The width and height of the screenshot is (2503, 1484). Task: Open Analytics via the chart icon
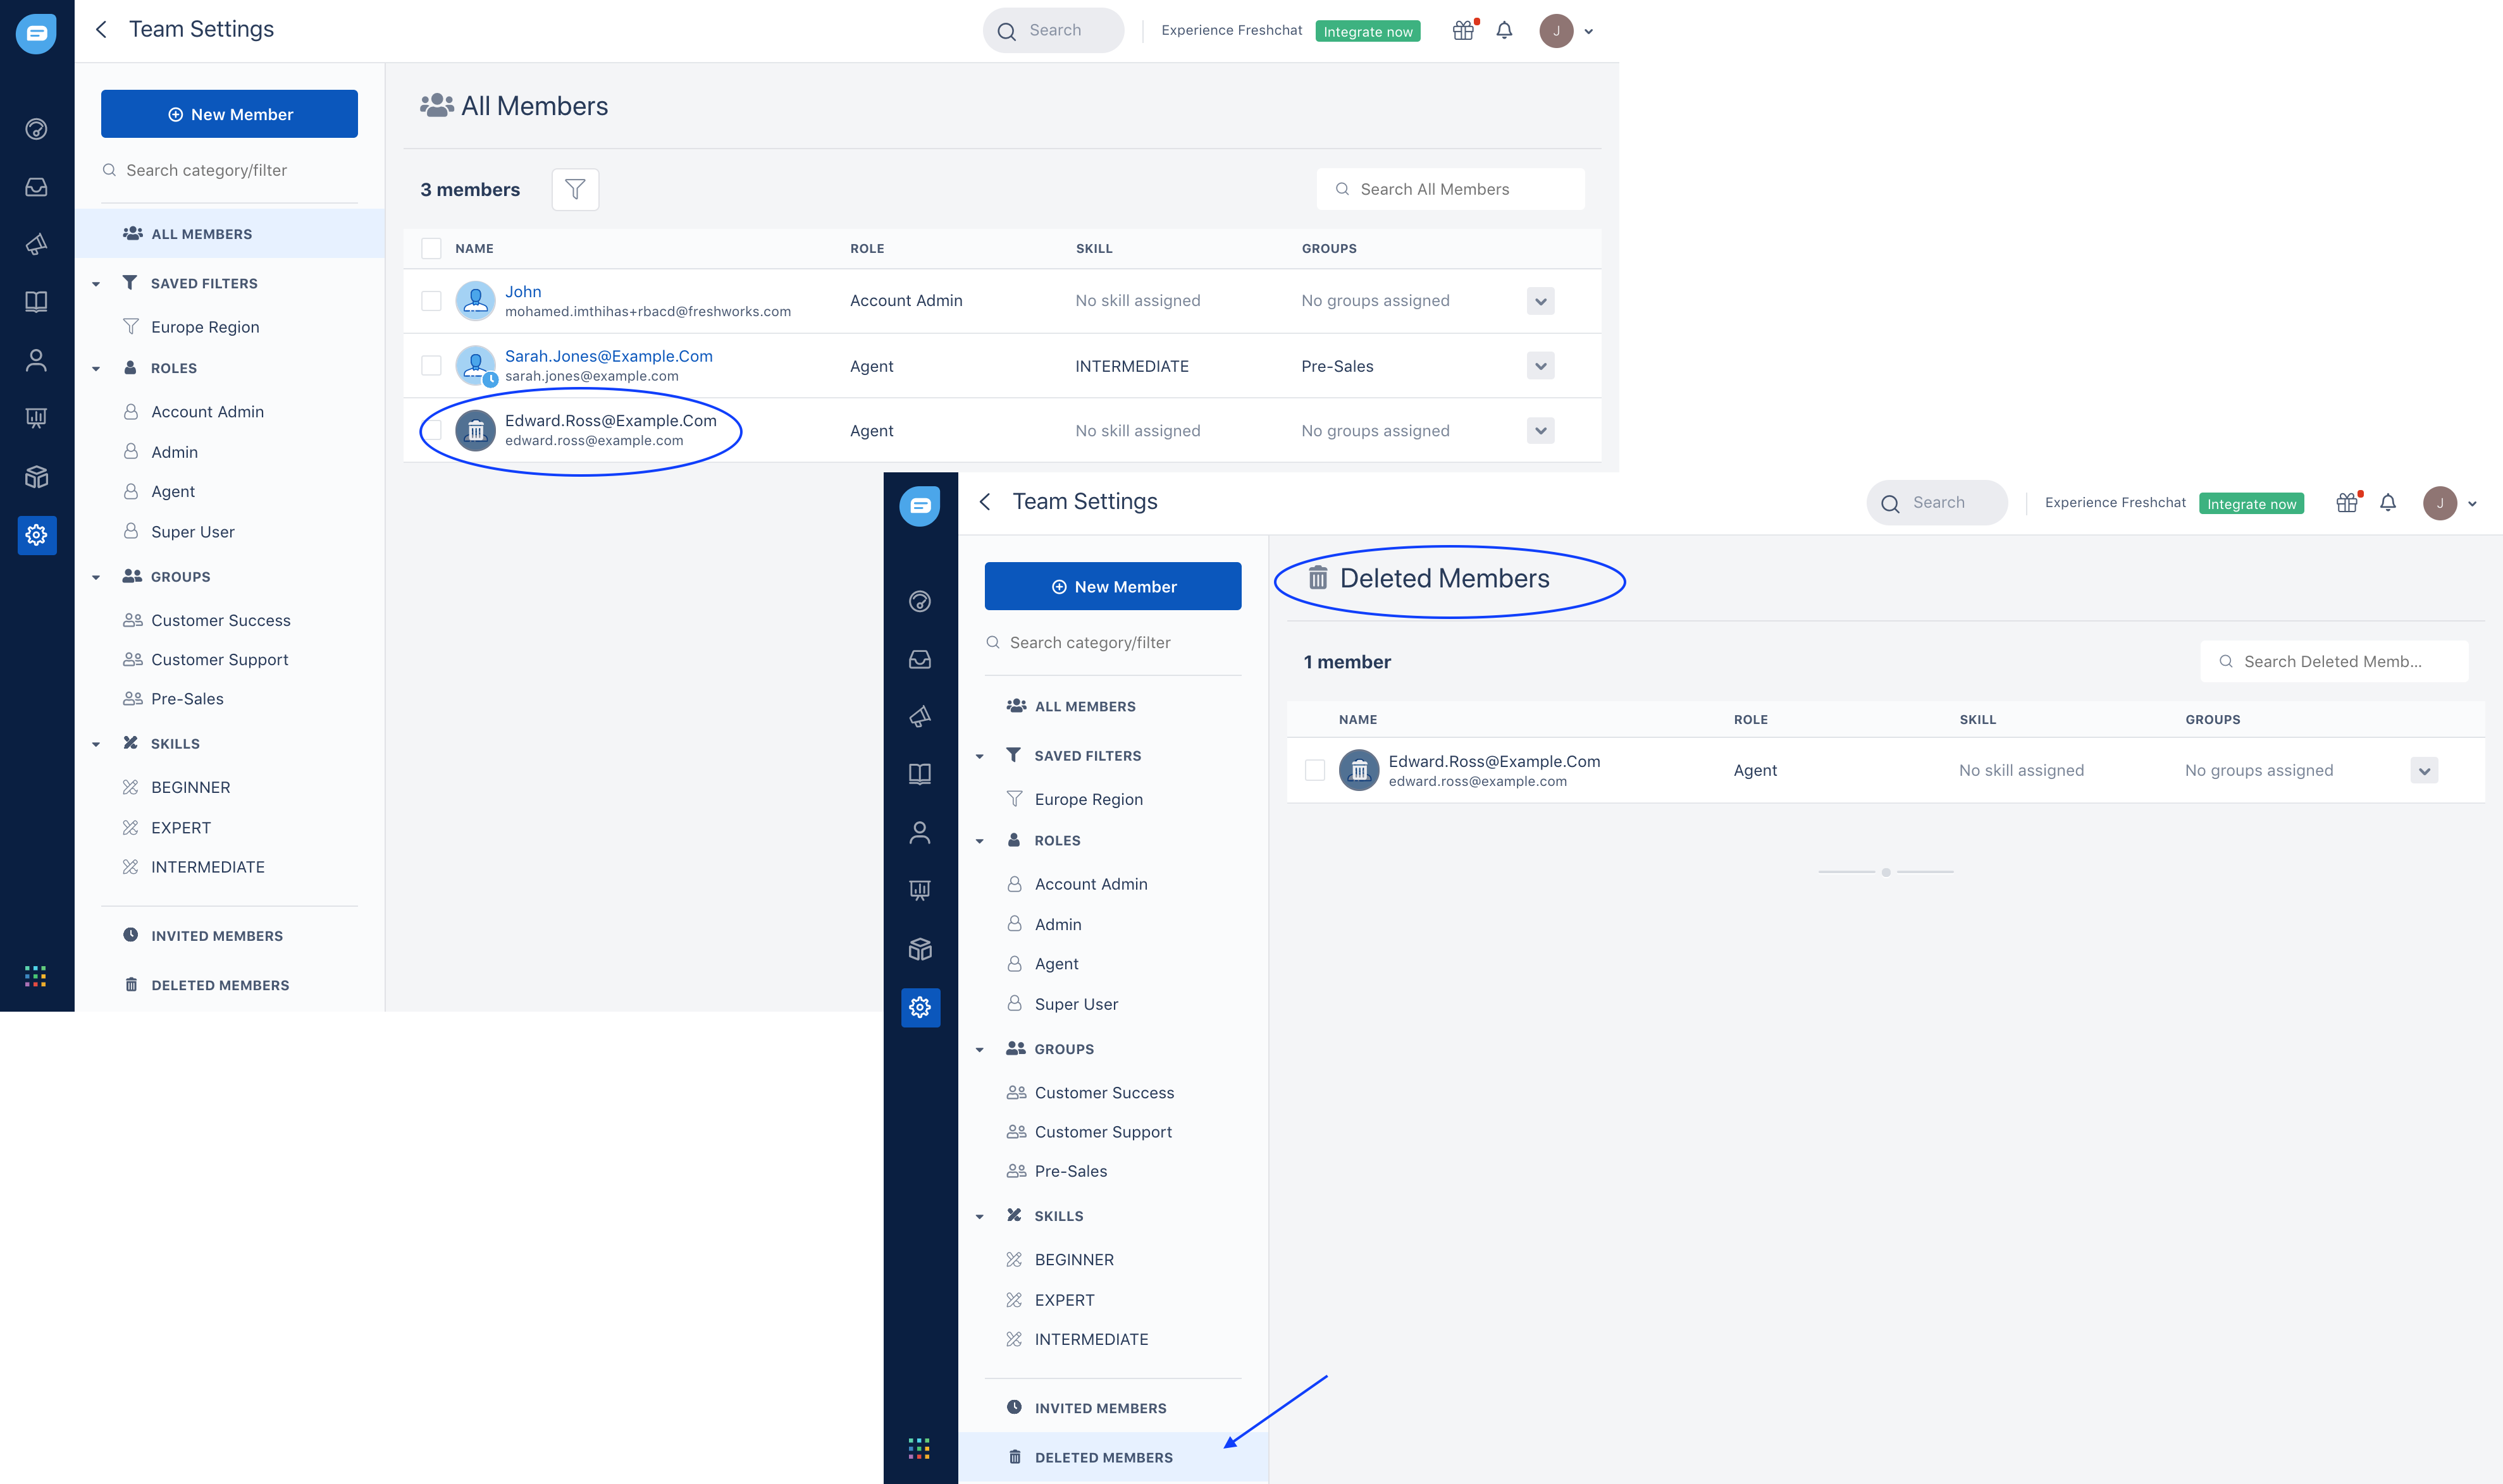coord(36,417)
